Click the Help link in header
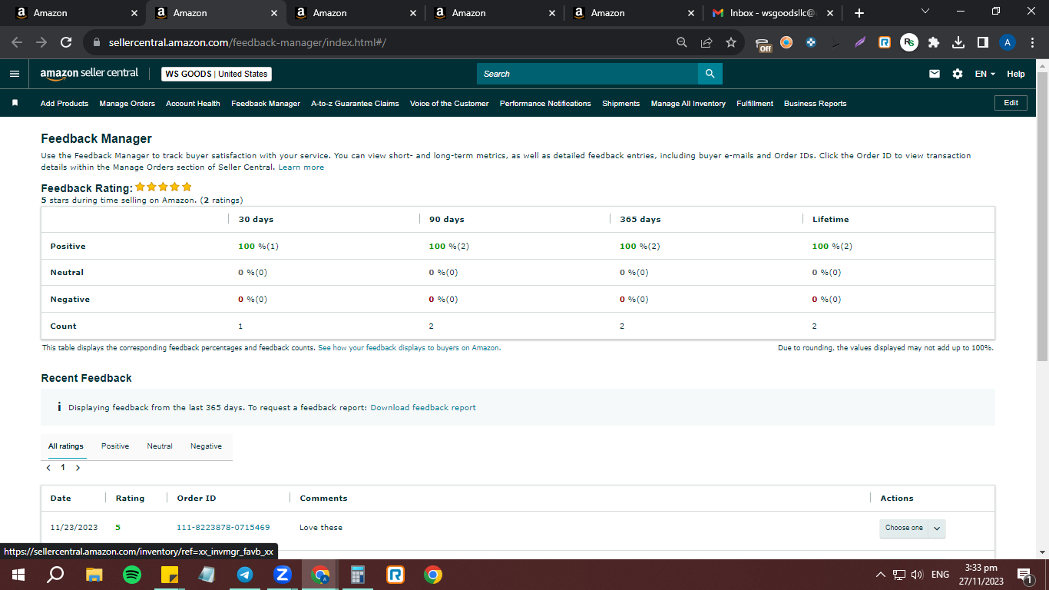The image size is (1049, 590). pos(1016,74)
